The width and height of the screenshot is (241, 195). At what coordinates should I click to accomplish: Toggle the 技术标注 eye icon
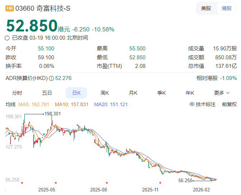[192, 104]
